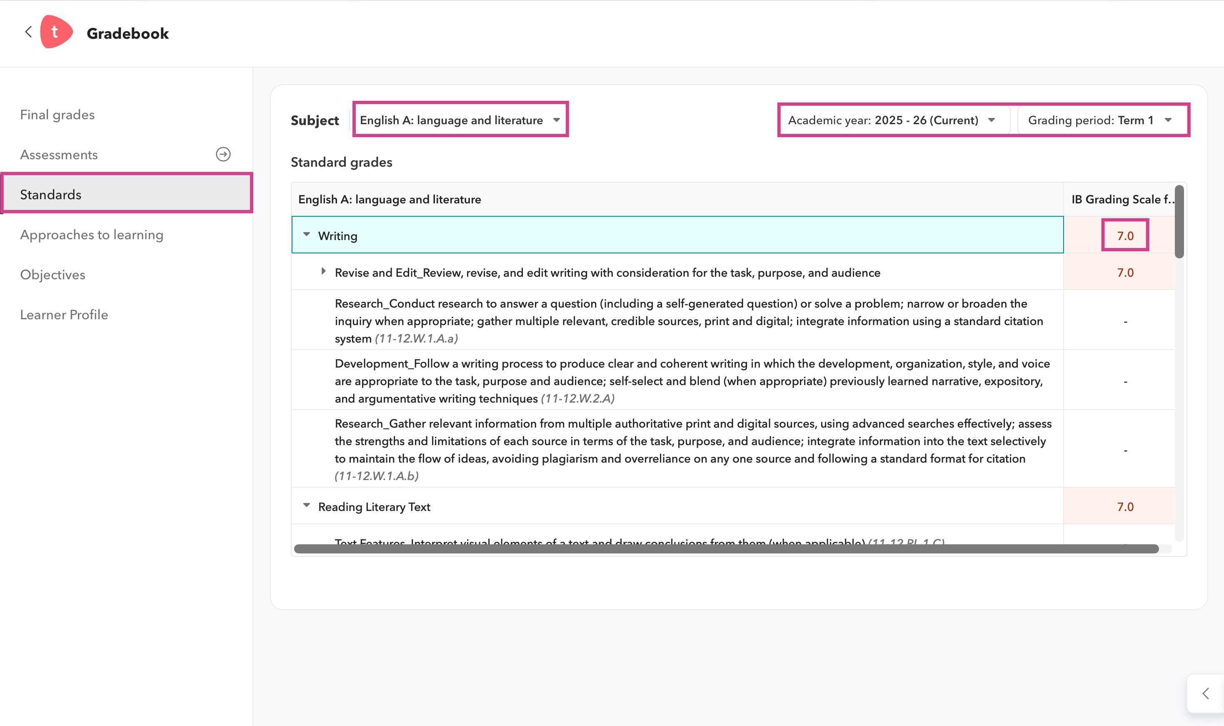Click the table's vertical scrollbar
The width and height of the screenshot is (1224, 726).
[x=1179, y=221]
